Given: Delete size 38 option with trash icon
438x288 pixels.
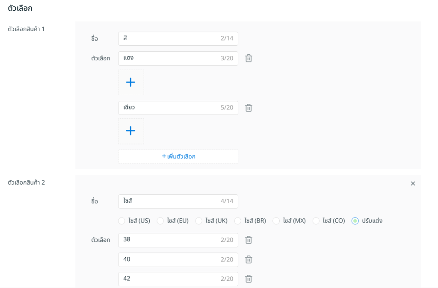Looking at the screenshot, I should [x=249, y=240].
